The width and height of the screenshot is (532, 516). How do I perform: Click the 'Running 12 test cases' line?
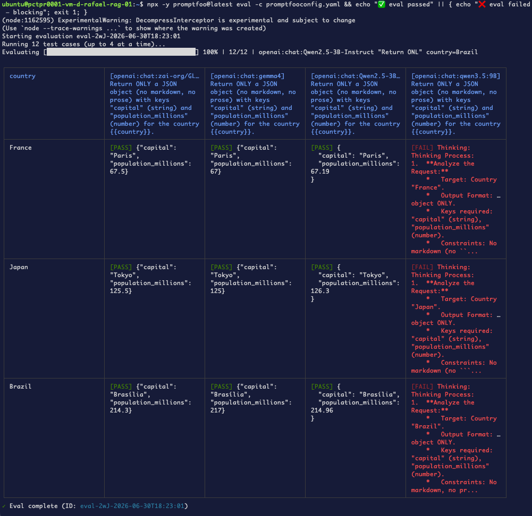coord(84,44)
